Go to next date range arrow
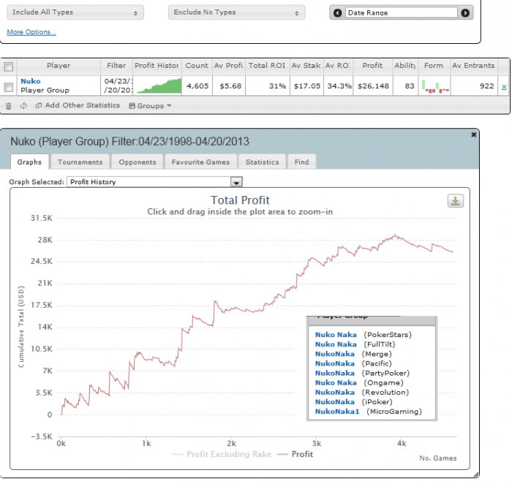This screenshot has height=481, width=512. tap(465, 13)
